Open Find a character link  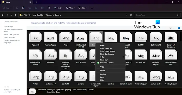(x=9, y=38)
